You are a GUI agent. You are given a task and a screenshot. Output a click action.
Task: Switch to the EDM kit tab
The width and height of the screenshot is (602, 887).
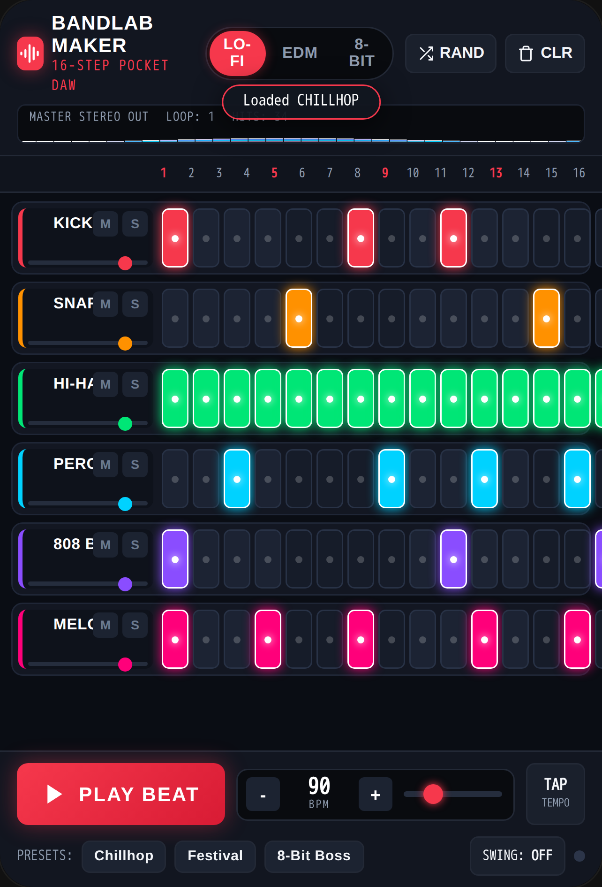coord(300,53)
